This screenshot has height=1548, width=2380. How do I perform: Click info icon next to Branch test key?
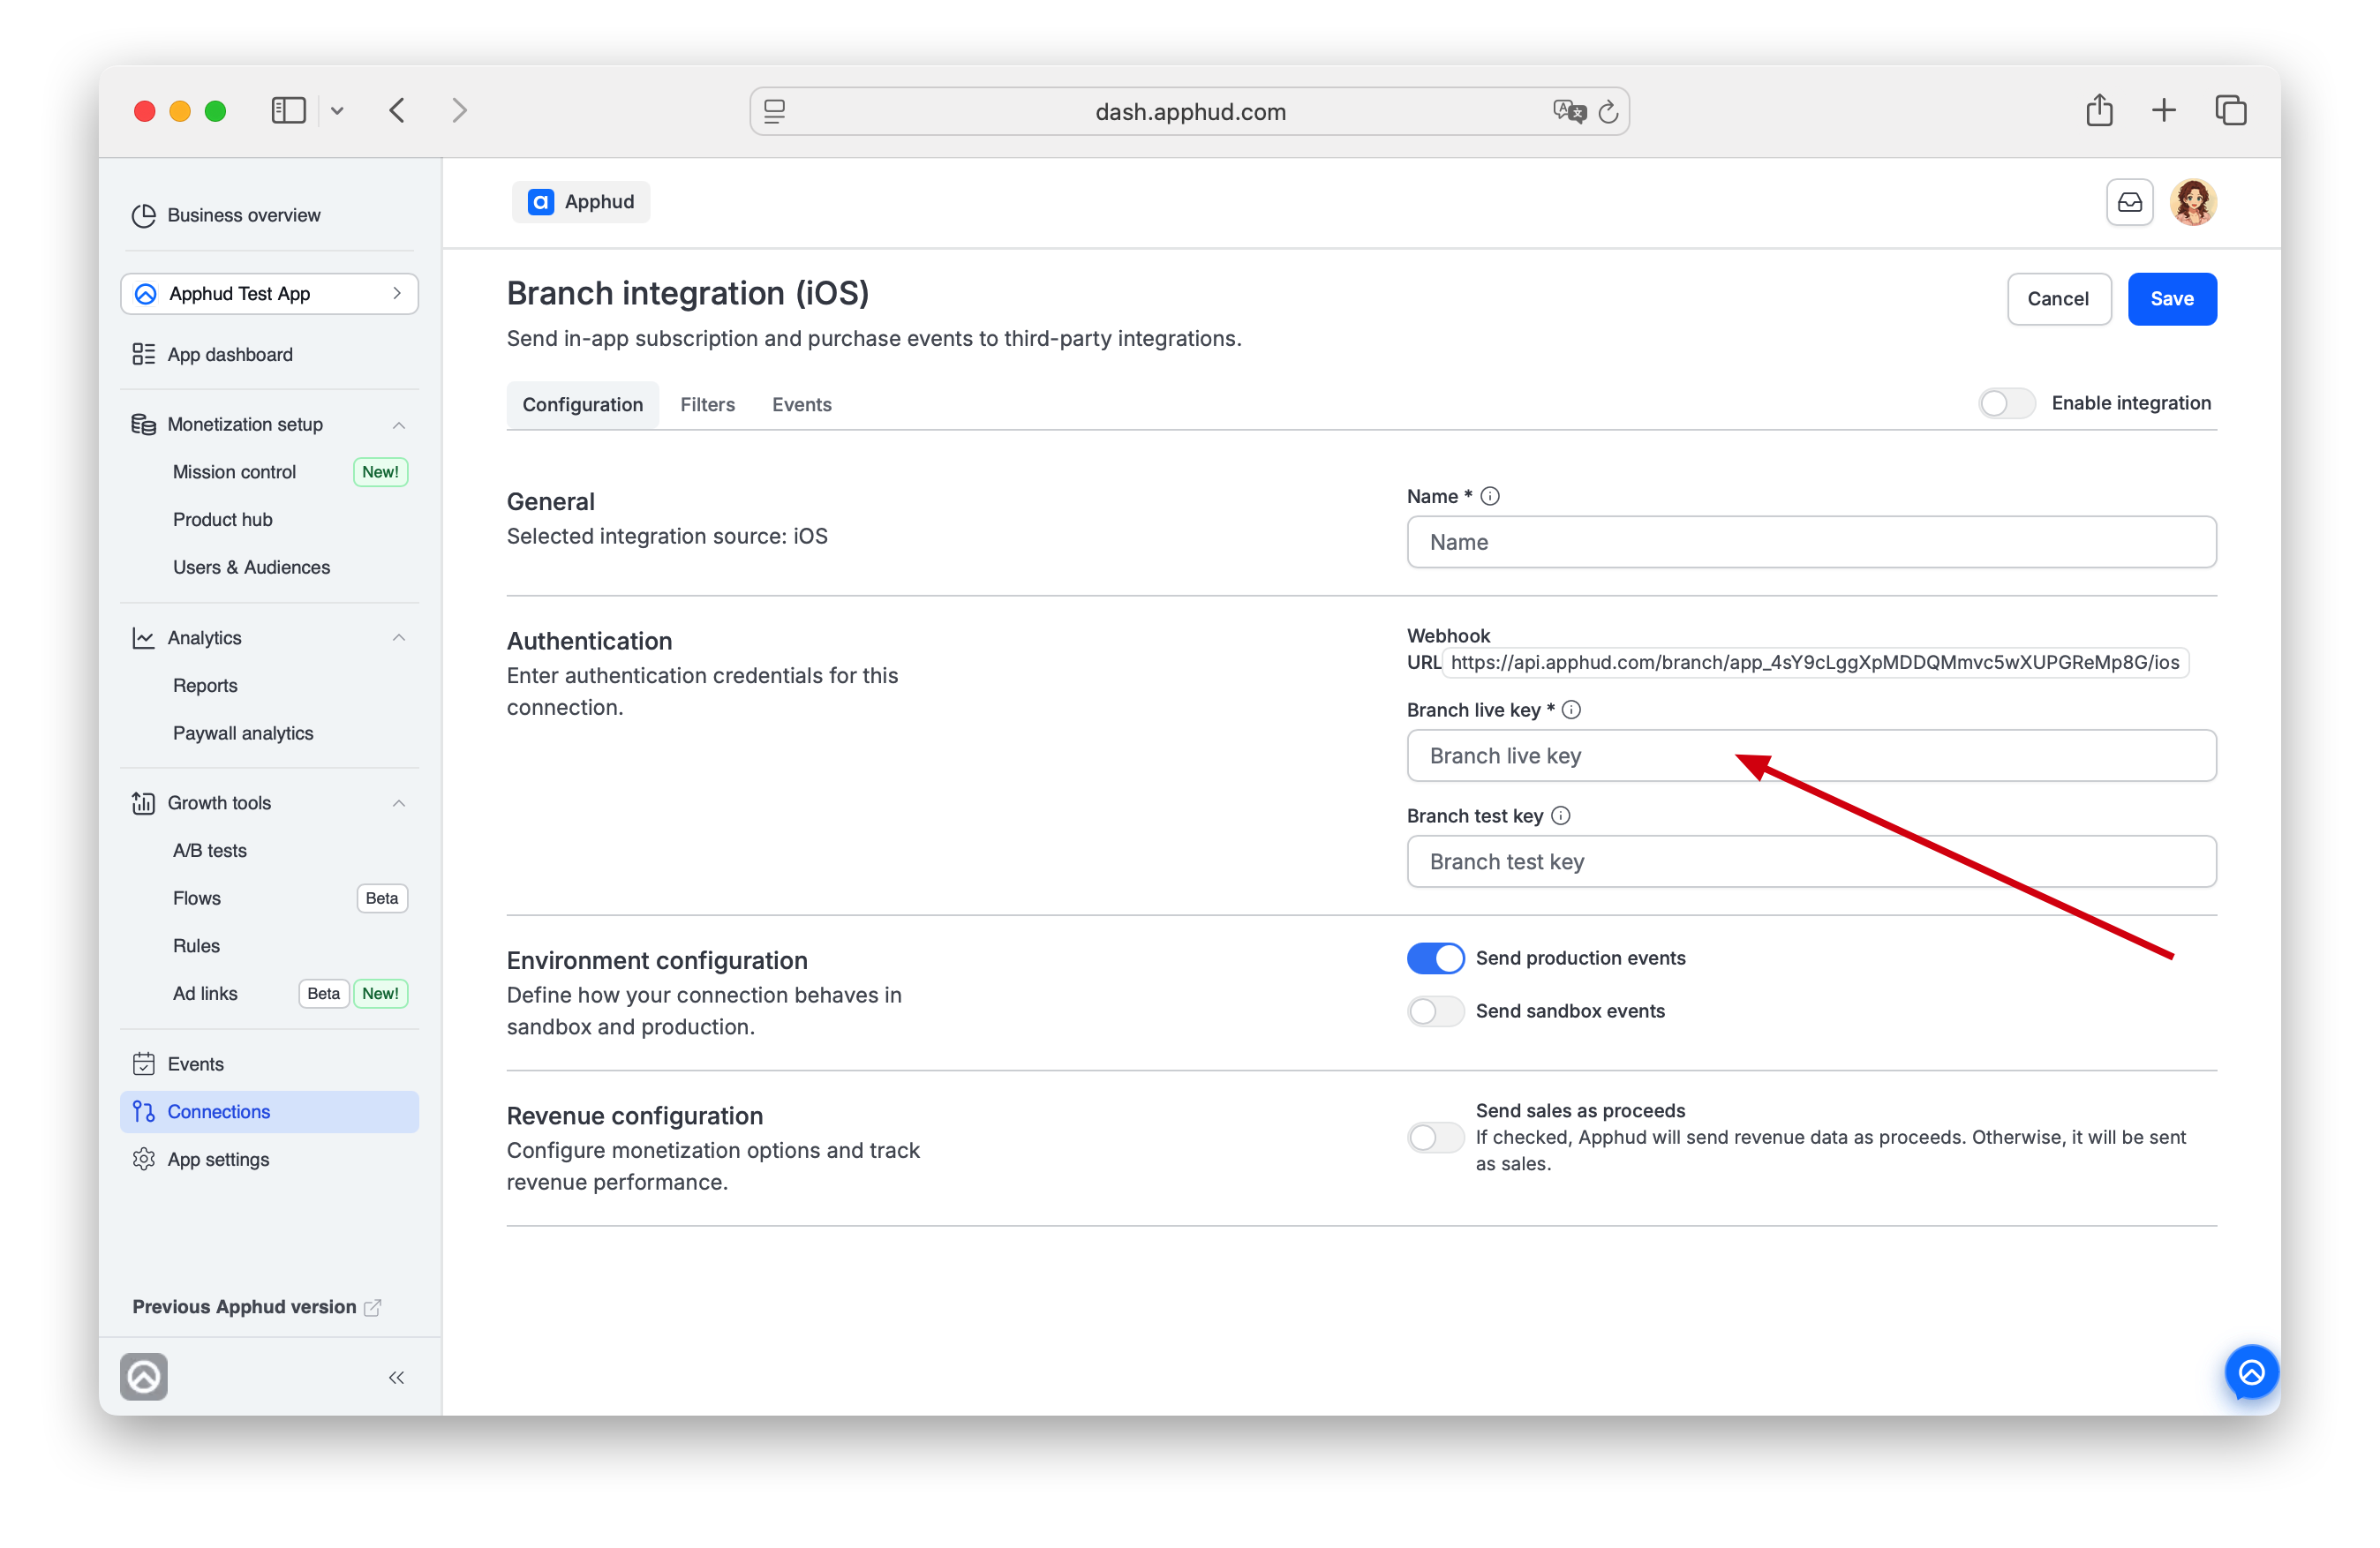click(1560, 816)
